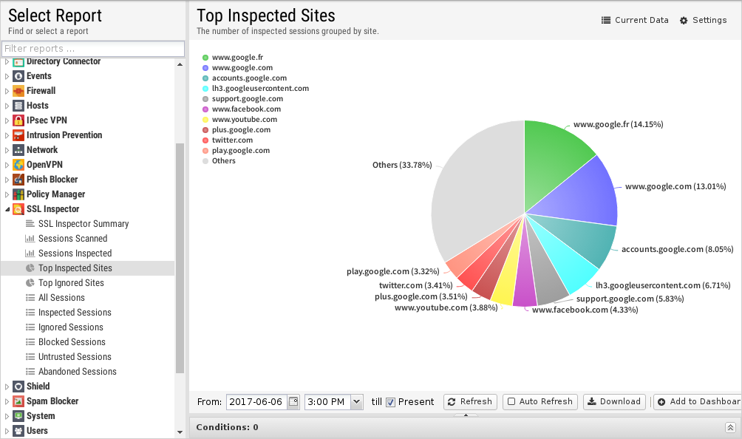Click the IPsec VPN lock icon

(x=18, y=120)
